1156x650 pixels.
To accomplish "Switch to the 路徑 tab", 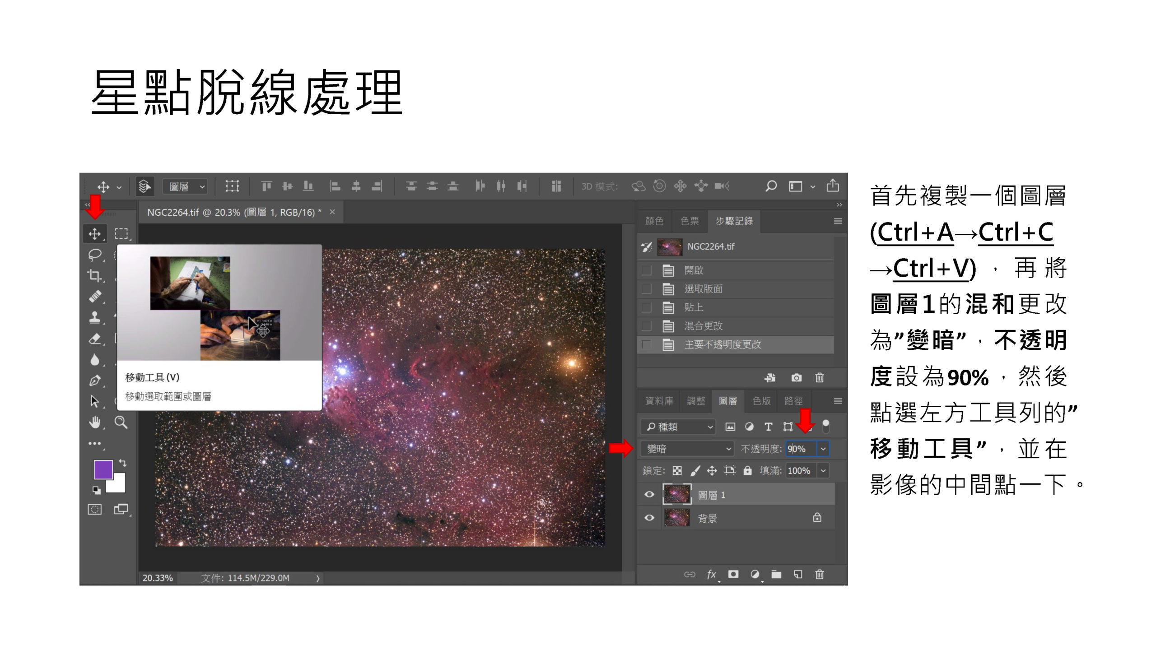I will tap(793, 401).
